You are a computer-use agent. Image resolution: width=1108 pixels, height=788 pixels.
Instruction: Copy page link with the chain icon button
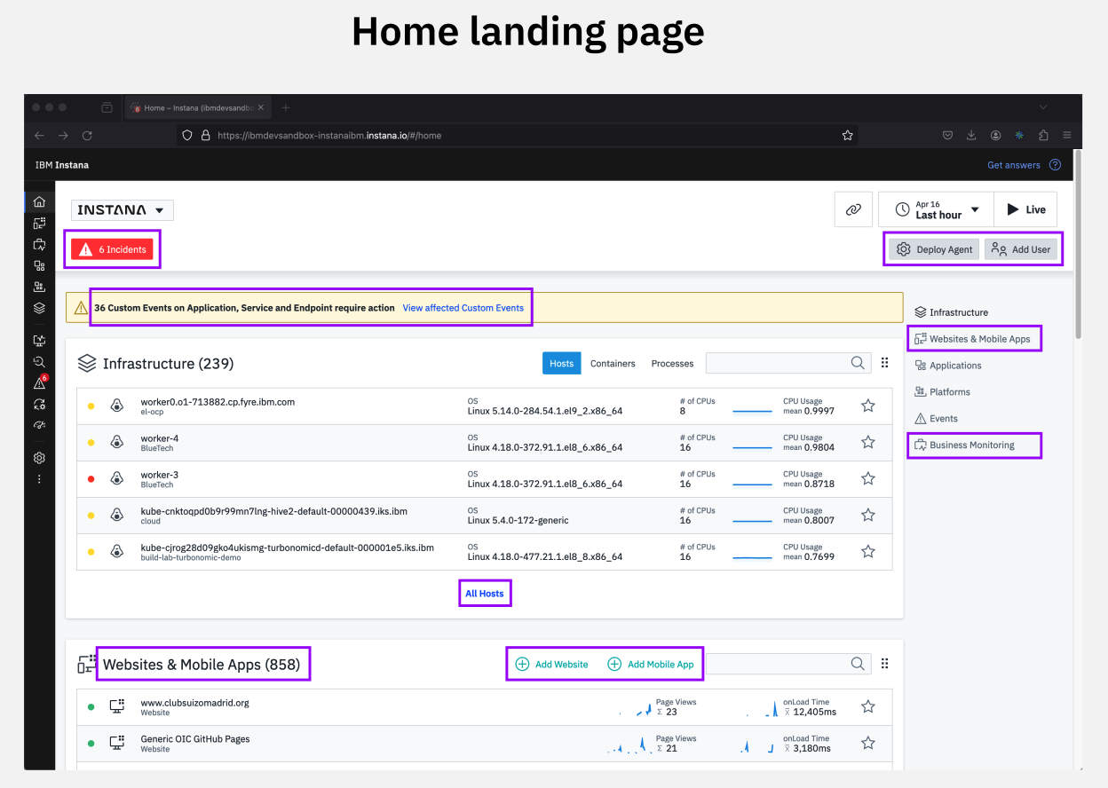(853, 209)
